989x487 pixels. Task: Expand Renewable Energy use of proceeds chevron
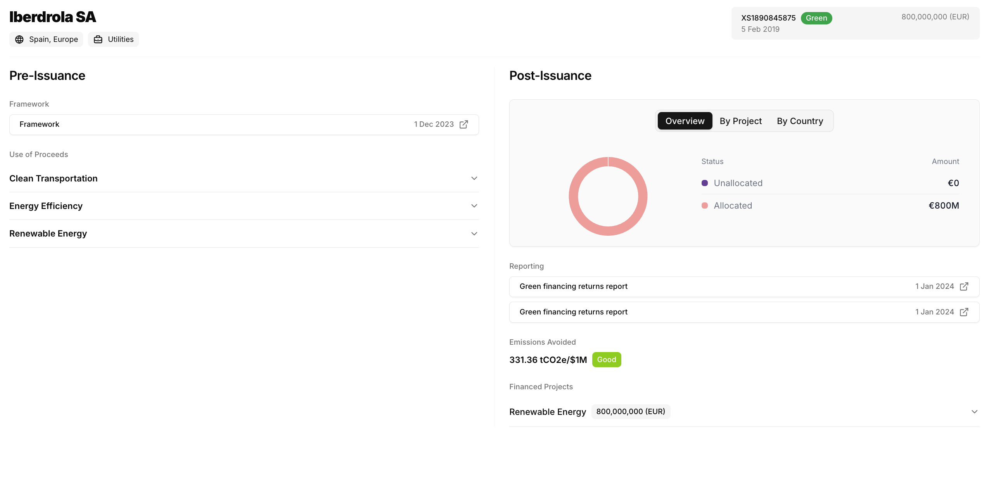point(474,234)
